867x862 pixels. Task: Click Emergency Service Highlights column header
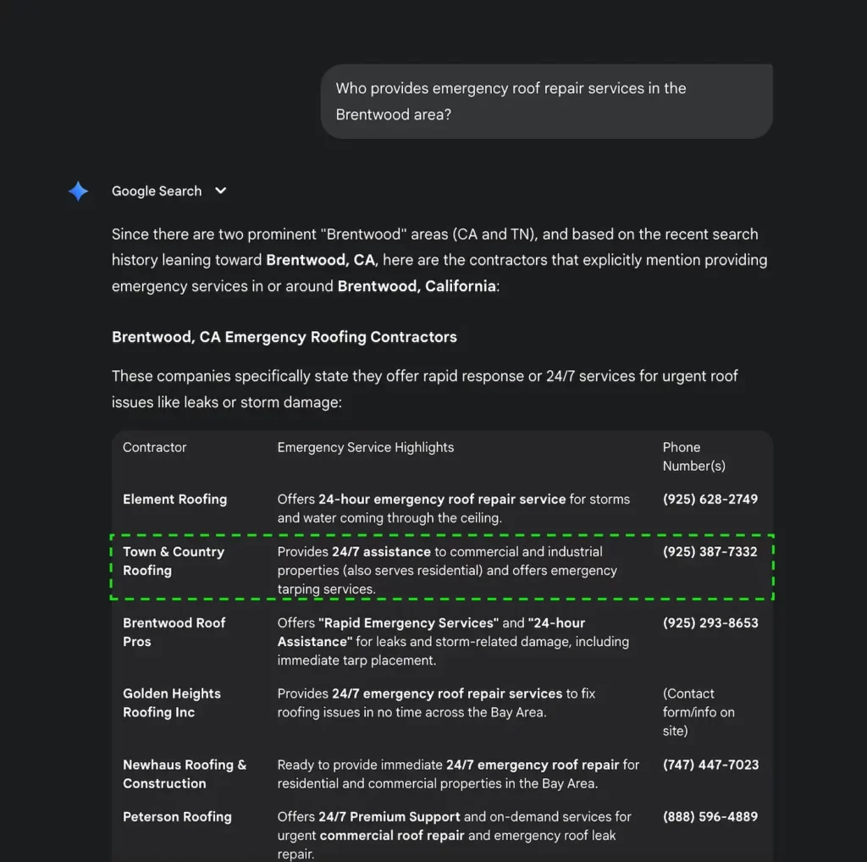pyautogui.click(x=365, y=447)
